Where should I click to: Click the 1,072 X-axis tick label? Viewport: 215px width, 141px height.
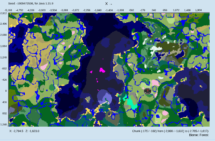176,10
